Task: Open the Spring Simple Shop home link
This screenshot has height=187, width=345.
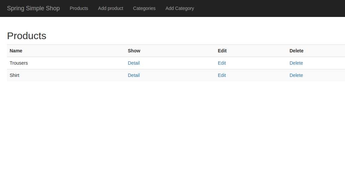Action: pyautogui.click(x=33, y=8)
